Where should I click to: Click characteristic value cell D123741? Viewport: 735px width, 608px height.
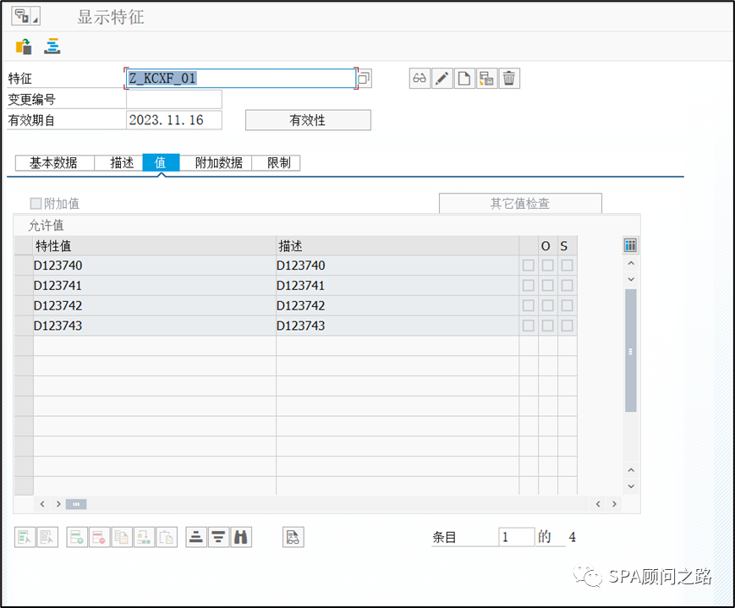pos(155,286)
